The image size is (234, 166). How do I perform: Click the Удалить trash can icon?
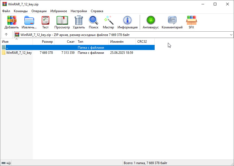[79, 20]
